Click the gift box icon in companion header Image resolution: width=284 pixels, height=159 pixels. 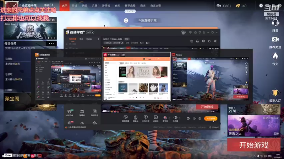pyautogui.click(x=192, y=41)
